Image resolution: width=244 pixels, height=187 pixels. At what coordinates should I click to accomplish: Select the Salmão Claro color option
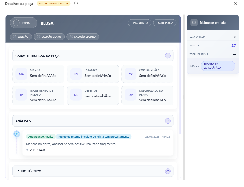(49, 37)
